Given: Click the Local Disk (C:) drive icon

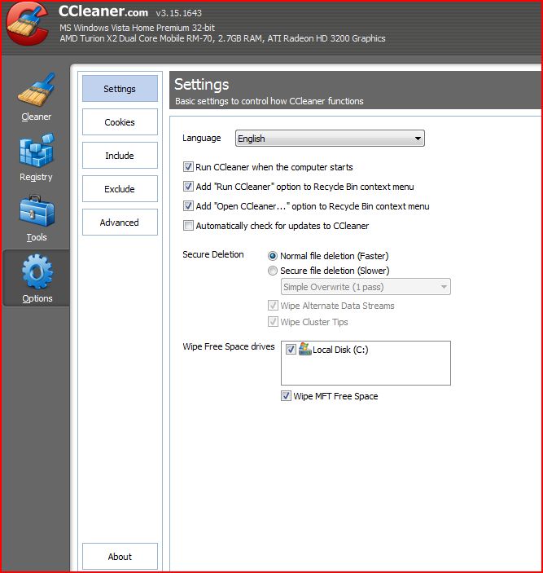Looking at the screenshot, I should coord(304,349).
